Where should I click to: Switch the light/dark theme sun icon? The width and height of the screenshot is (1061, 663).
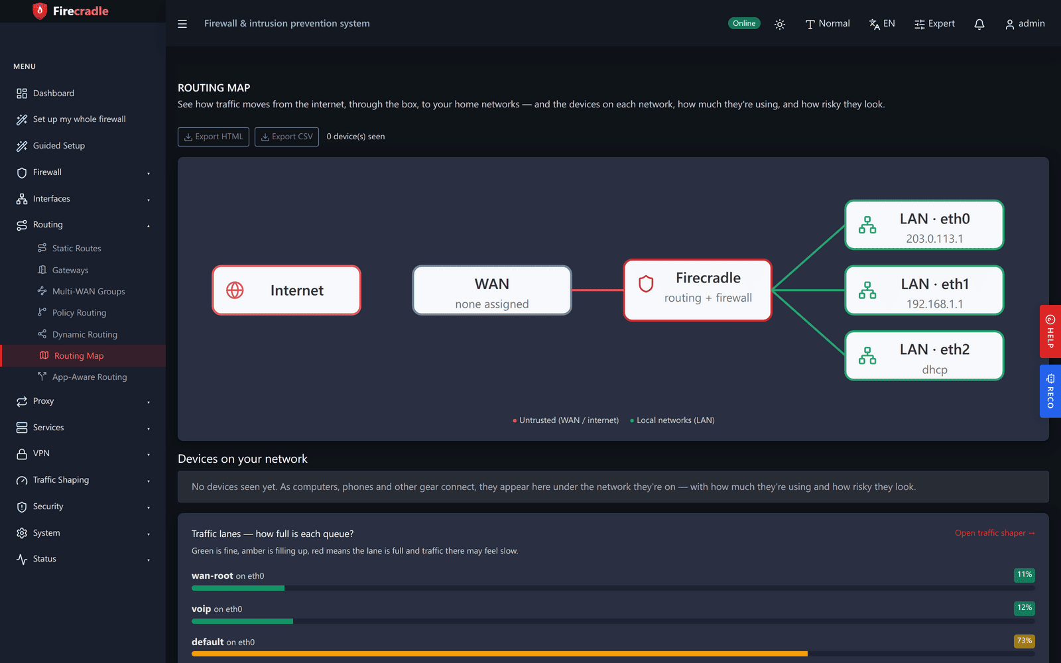pyautogui.click(x=780, y=24)
